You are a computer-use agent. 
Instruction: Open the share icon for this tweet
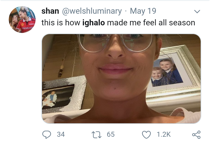click(x=196, y=134)
